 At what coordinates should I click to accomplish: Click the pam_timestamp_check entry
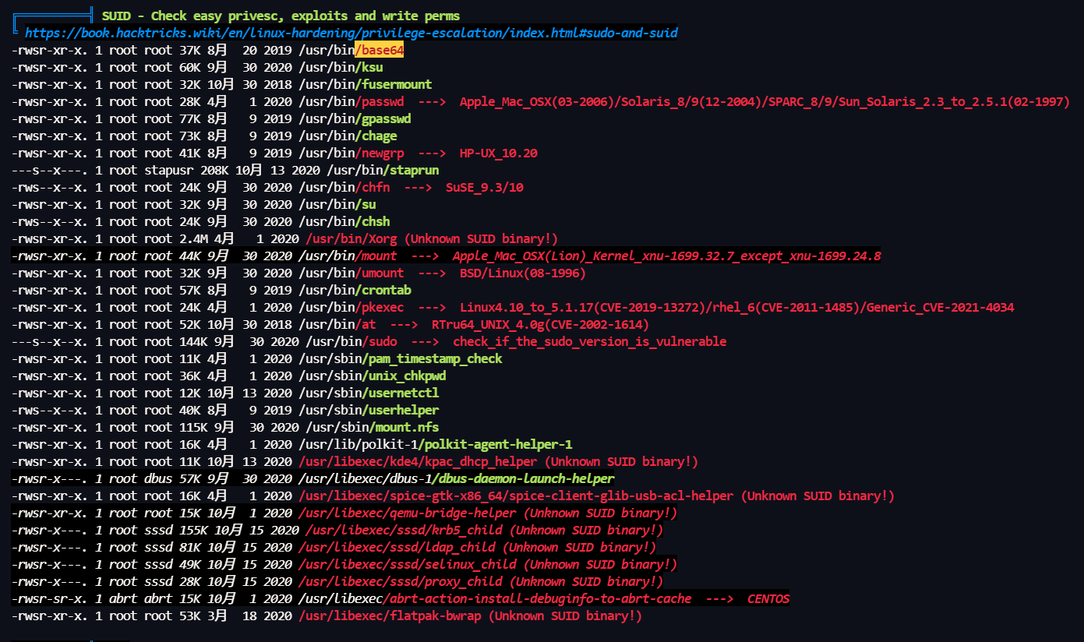point(432,358)
